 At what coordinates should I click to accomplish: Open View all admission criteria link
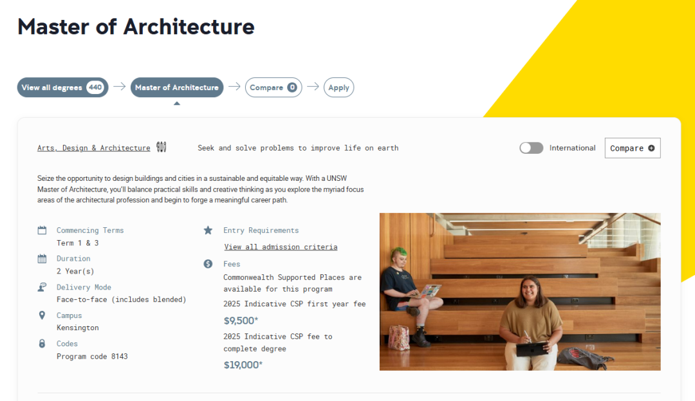281,247
